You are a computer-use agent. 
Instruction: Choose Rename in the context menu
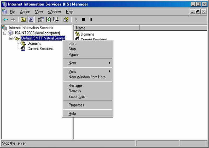tap(88, 86)
